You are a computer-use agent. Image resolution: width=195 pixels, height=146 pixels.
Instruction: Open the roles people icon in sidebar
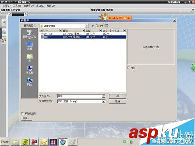[x=4, y=40]
